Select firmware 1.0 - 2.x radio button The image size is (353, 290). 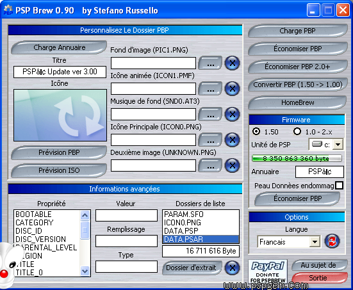coord(297,131)
